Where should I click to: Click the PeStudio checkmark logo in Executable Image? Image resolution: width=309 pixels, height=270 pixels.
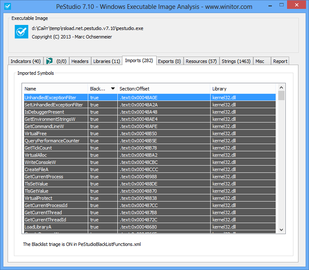pos(22,32)
